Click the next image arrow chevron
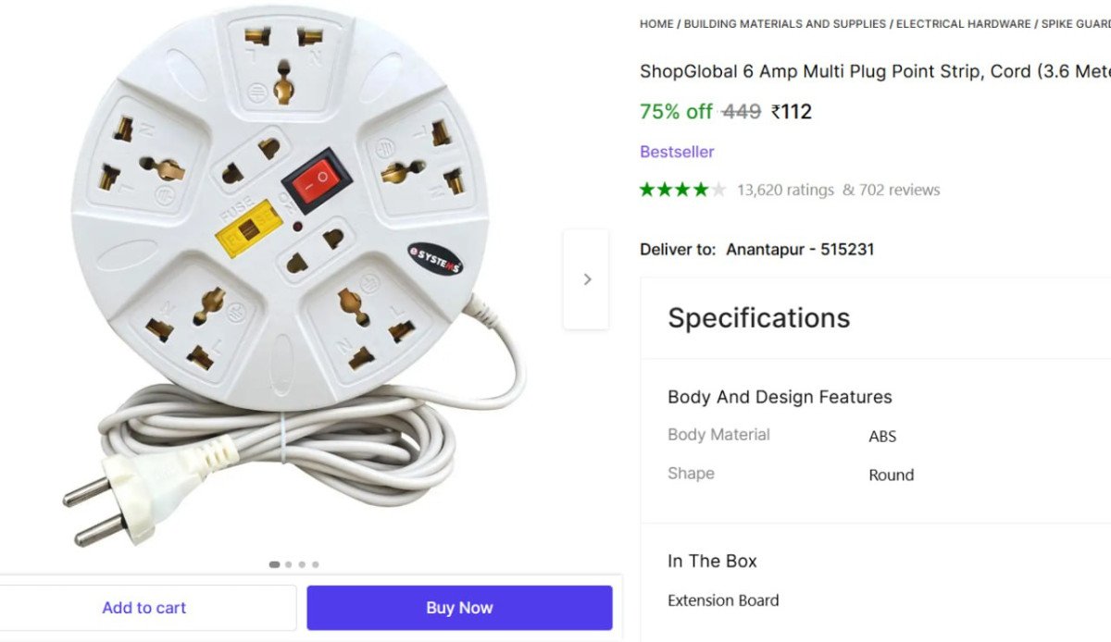 point(587,279)
